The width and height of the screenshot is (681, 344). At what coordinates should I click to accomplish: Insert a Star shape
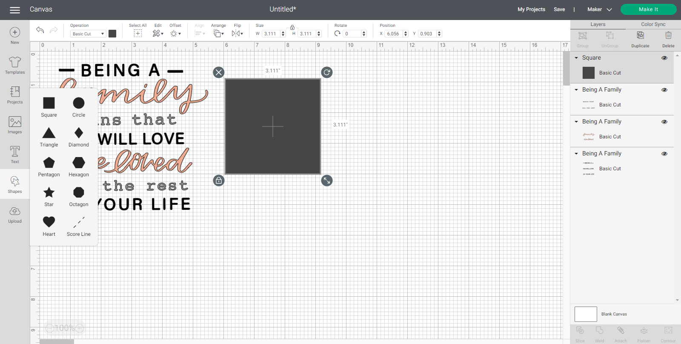tap(49, 197)
